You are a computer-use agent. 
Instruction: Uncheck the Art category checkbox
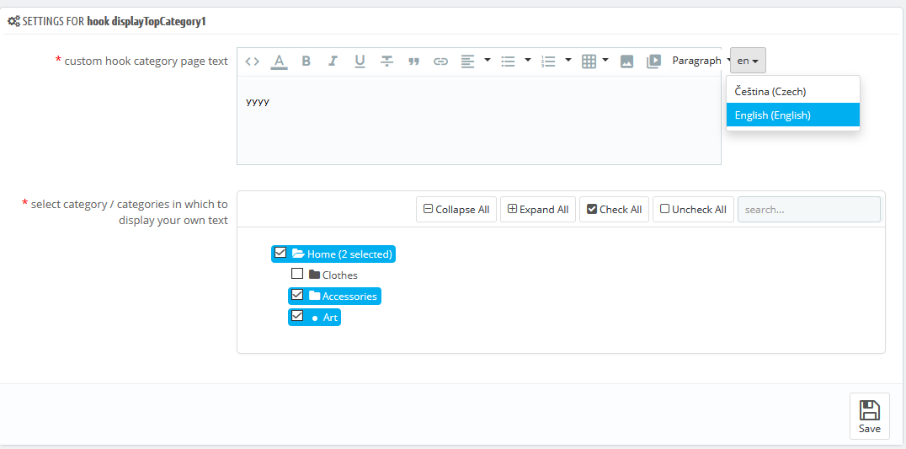[297, 316]
